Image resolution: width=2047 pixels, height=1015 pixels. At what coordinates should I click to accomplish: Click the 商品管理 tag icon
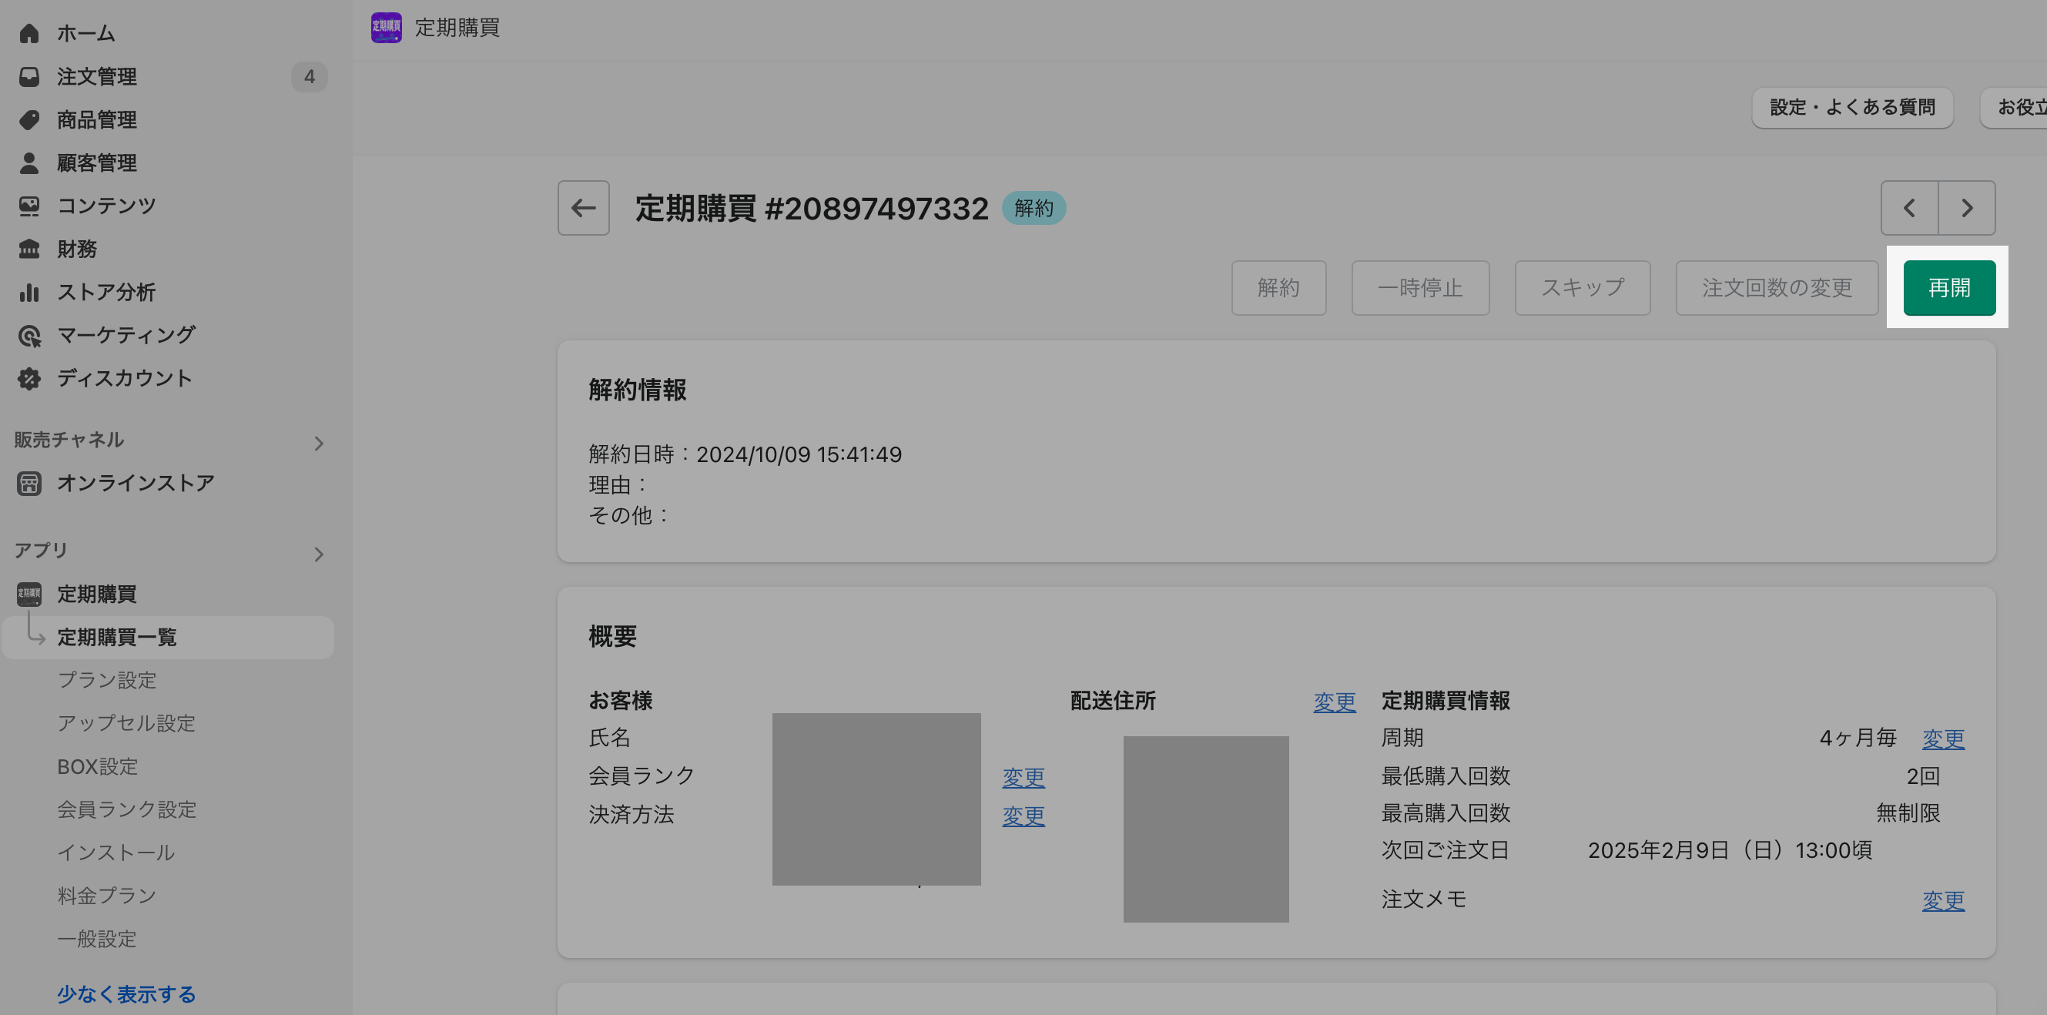point(29,120)
